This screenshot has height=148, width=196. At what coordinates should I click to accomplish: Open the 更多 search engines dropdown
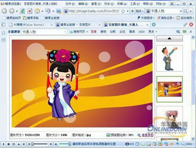152,32
